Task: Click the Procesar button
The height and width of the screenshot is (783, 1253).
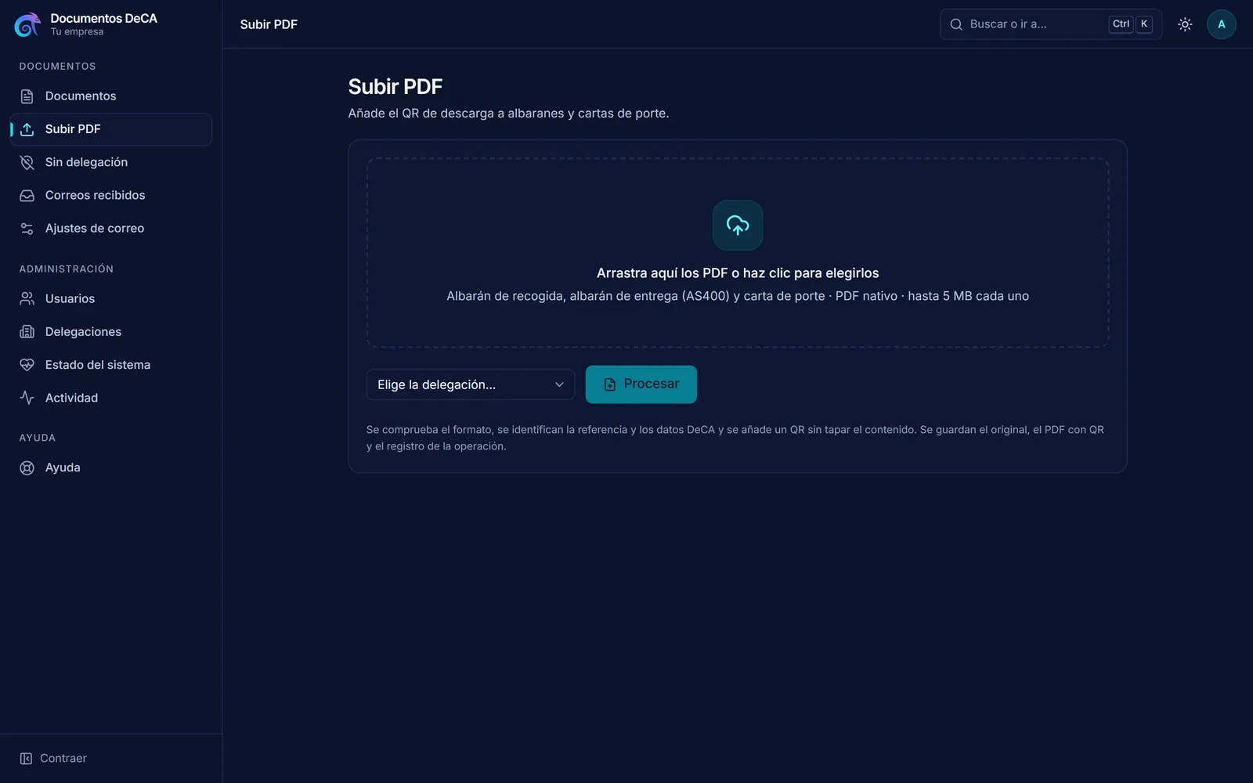Action: coord(641,384)
